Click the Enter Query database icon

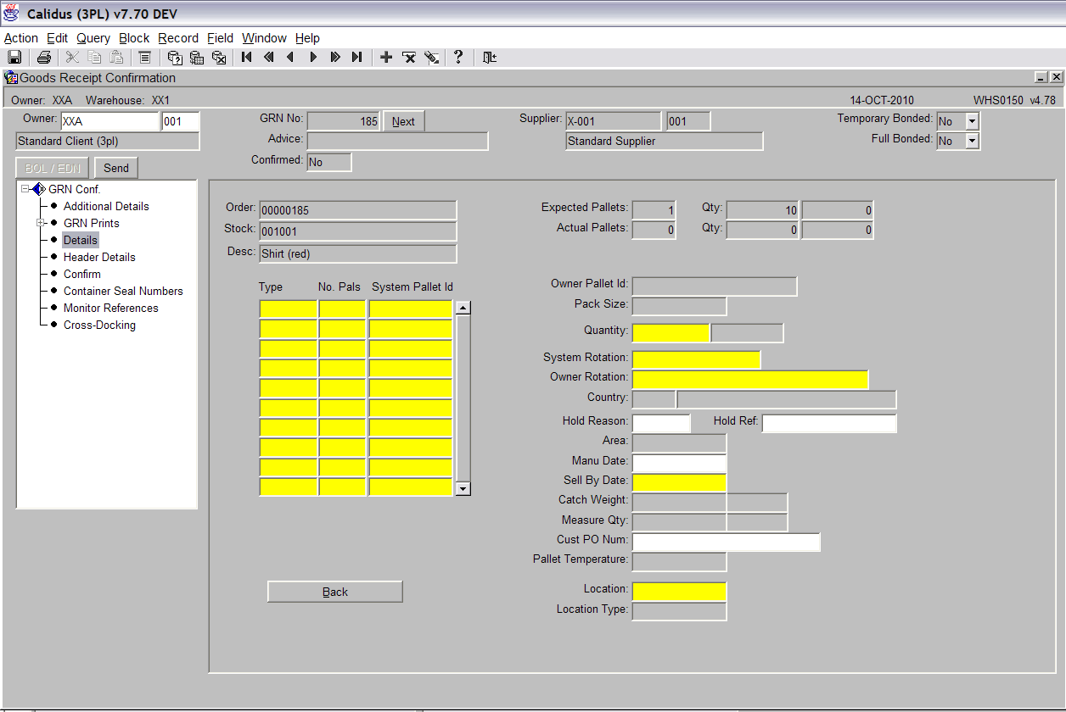pyautogui.click(x=175, y=58)
